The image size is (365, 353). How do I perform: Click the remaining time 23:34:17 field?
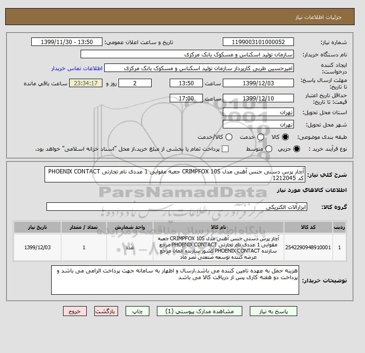tap(86, 83)
